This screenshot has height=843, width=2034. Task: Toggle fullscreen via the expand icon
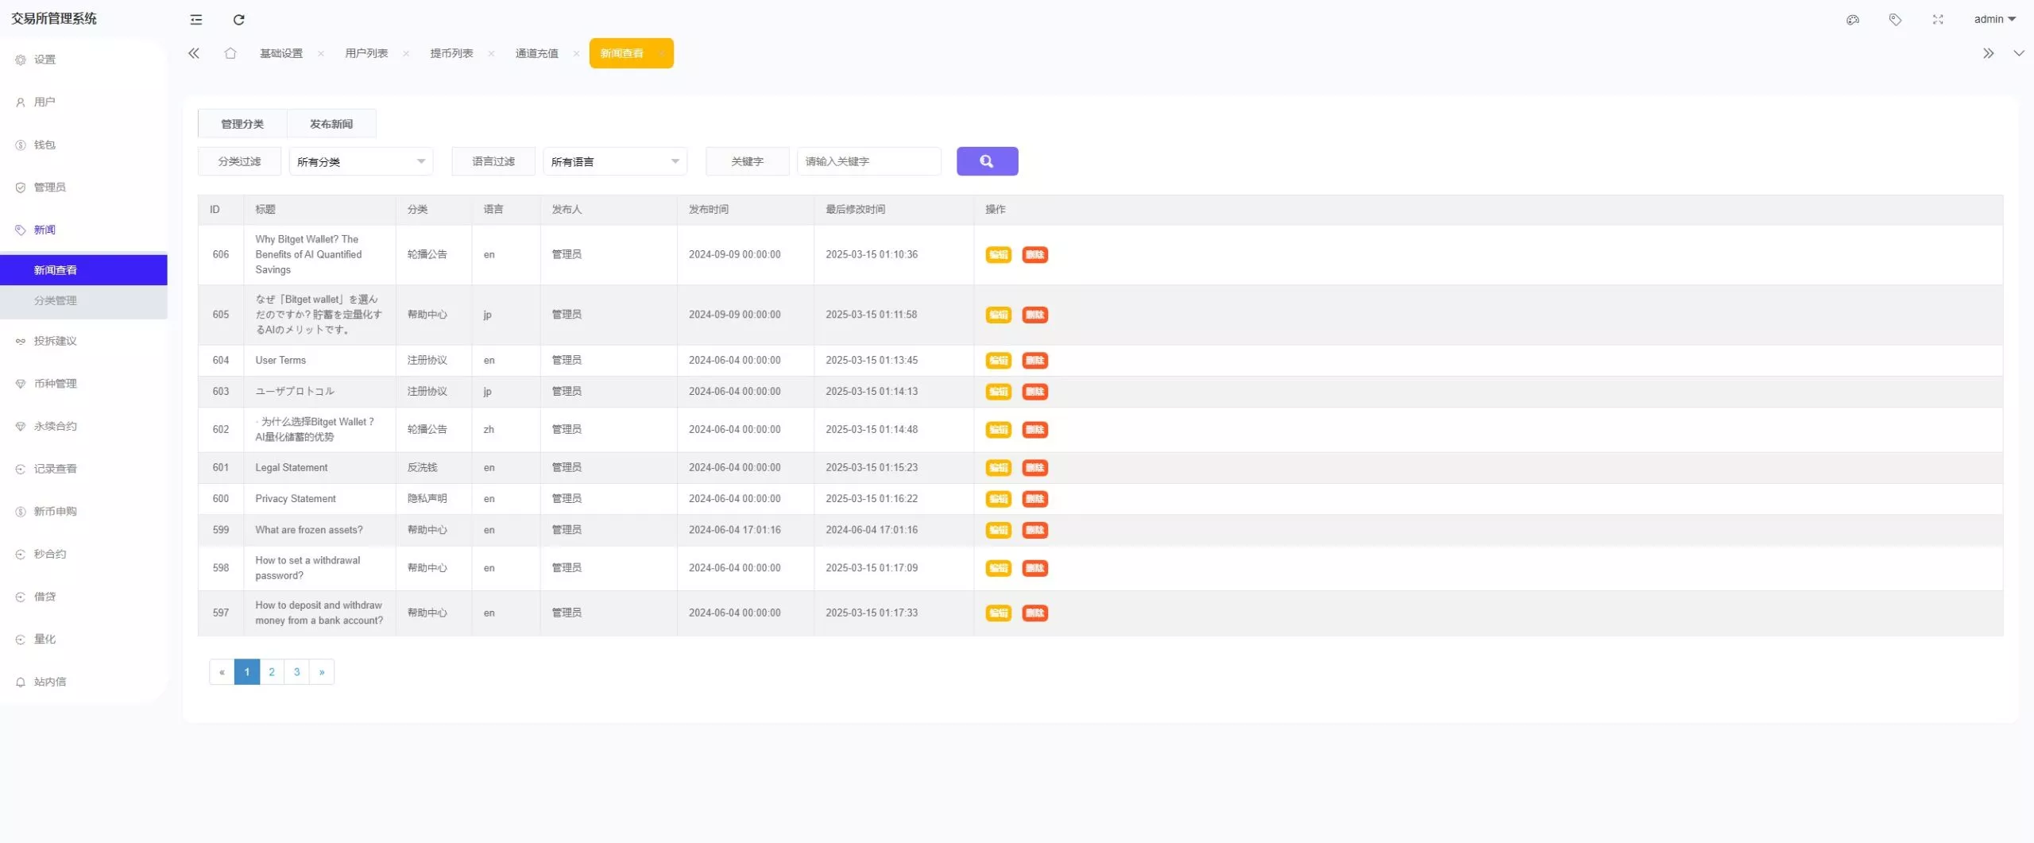point(1937,19)
